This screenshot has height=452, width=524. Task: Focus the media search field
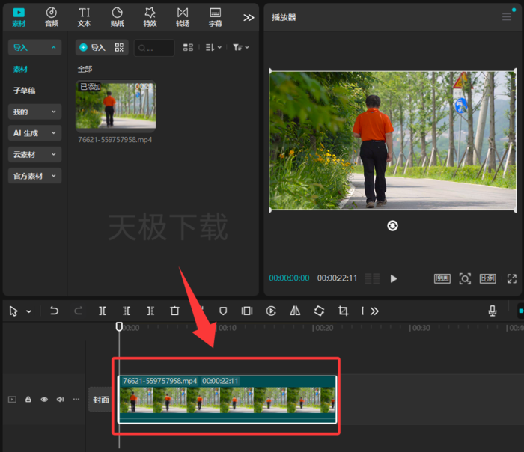[154, 48]
